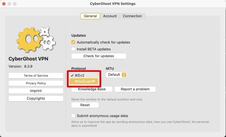Enable automatic update checking checkbox
Viewport: 226px width, 137px height.
tap(73, 42)
